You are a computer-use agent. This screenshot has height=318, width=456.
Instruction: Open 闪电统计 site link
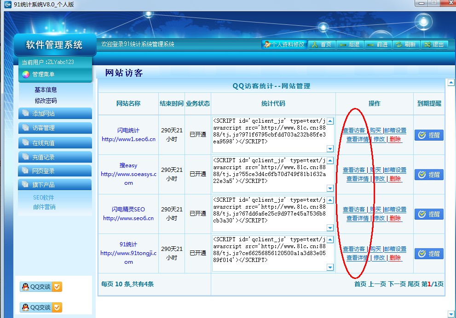point(128,135)
